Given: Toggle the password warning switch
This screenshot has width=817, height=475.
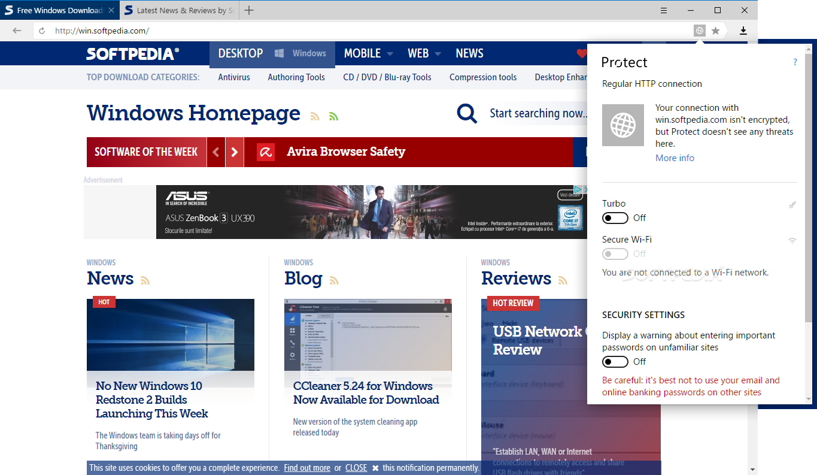Looking at the screenshot, I should 615,362.
